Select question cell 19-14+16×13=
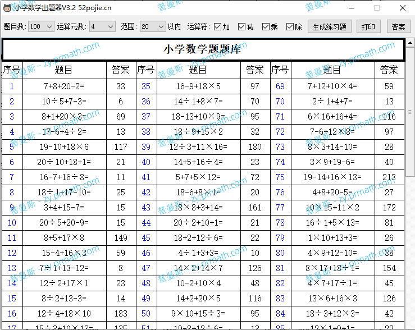 [x=332, y=177]
